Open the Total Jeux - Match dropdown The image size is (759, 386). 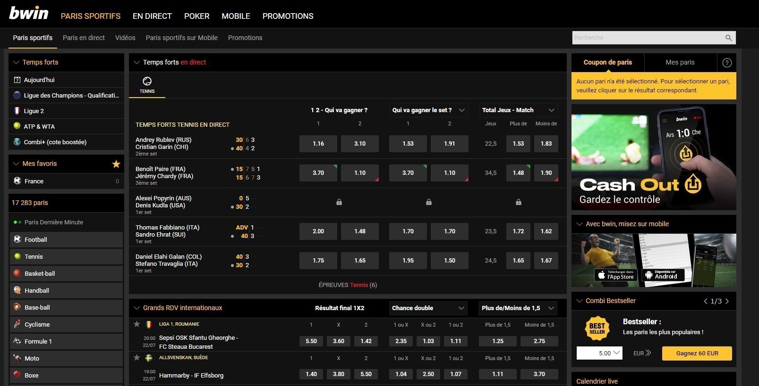point(518,110)
